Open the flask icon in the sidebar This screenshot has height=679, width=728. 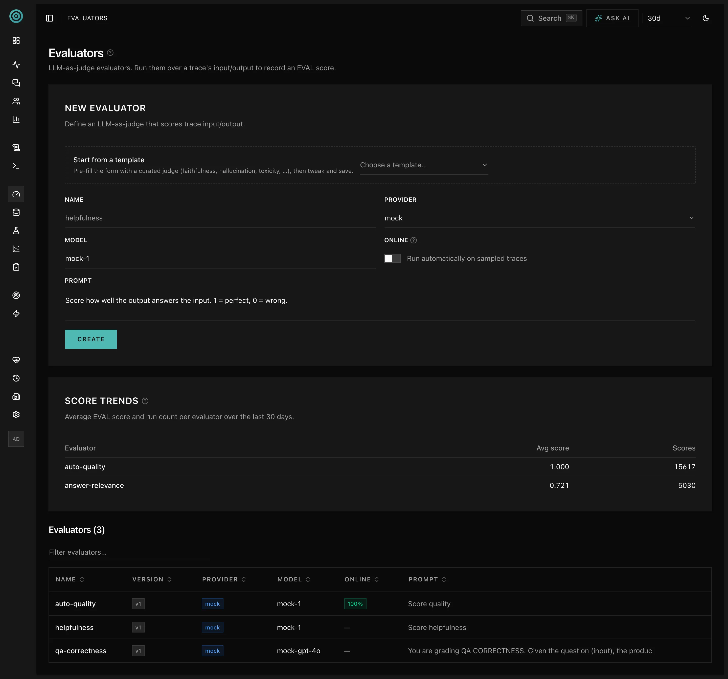[x=16, y=230]
